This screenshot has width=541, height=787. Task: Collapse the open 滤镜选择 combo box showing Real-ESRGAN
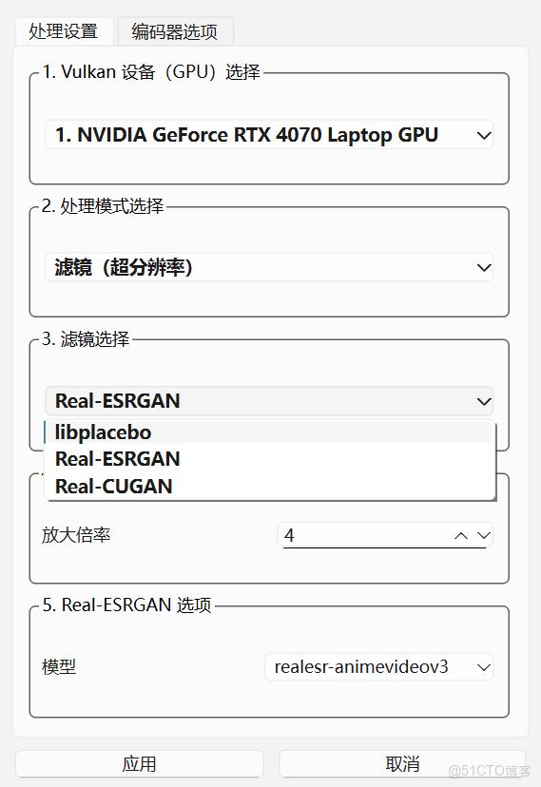pos(269,400)
